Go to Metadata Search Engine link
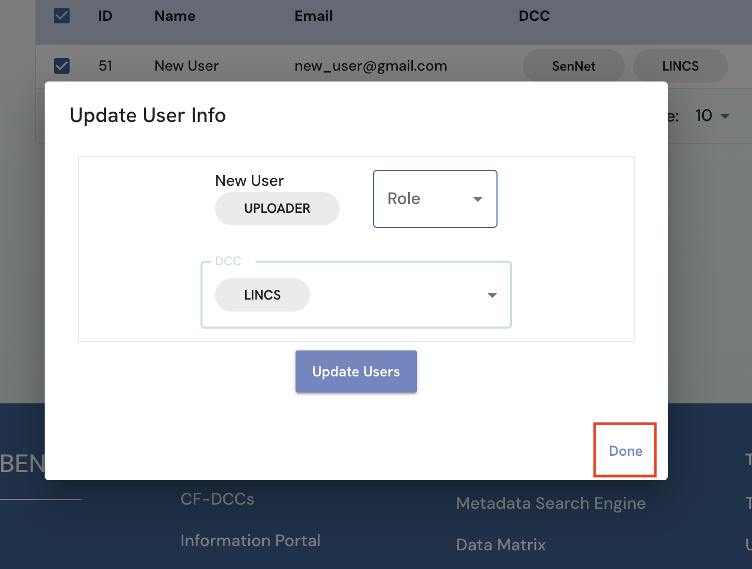Image resolution: width=752 pixels, height=569 pixels. pos(550,503)
